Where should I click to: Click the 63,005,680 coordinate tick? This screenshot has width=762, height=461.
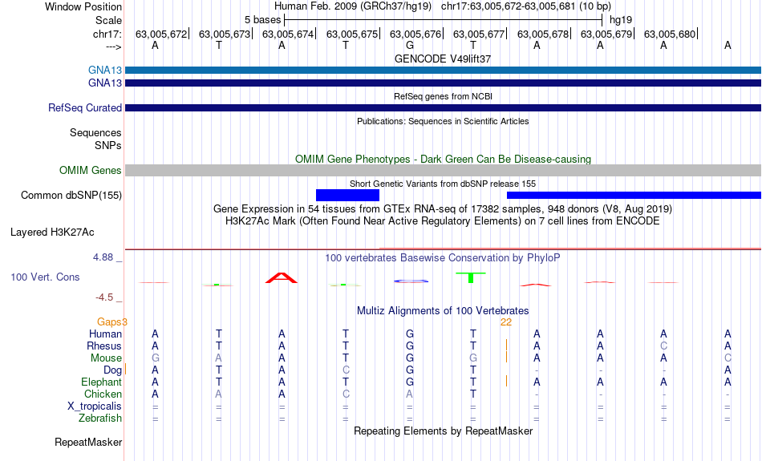click(670, 34)
